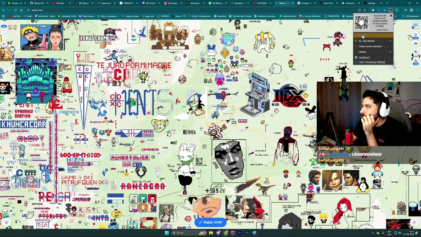Open Adobe Photoshop from taskbar
The height and width of the screenshot is (237, 421).
247,233
